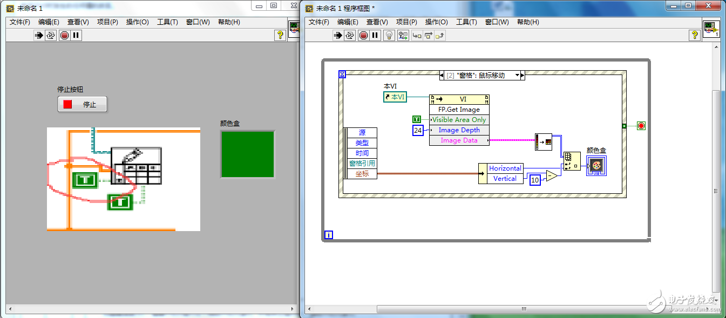Image resolution: width=726 pixels, height=318 pixels.
Task: Select the 本VI reference constant
Action: point(395,97)
